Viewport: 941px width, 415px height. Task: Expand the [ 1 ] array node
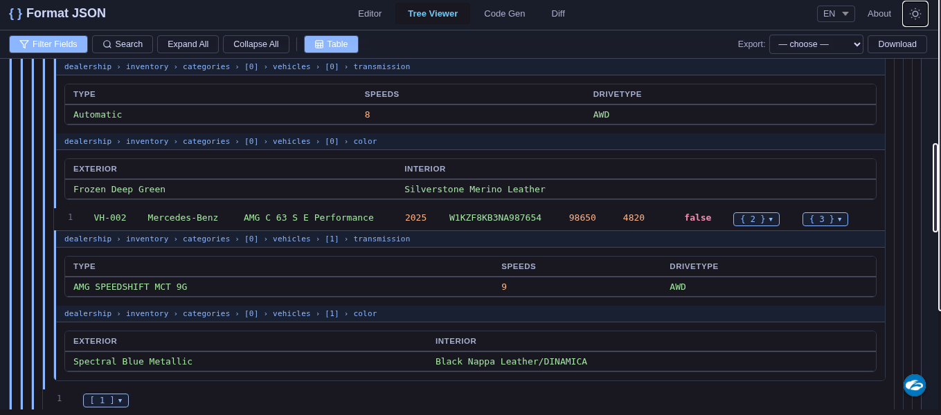pyautogui.click(x=106, y=400)
